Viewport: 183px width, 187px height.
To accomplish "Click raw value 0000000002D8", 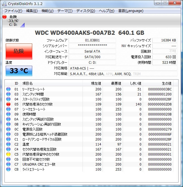I will [160, 104].
